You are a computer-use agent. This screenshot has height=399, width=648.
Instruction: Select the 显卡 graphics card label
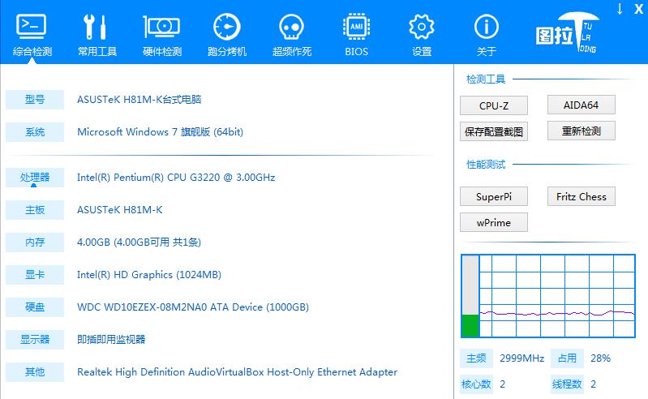(x=34, y=275)
